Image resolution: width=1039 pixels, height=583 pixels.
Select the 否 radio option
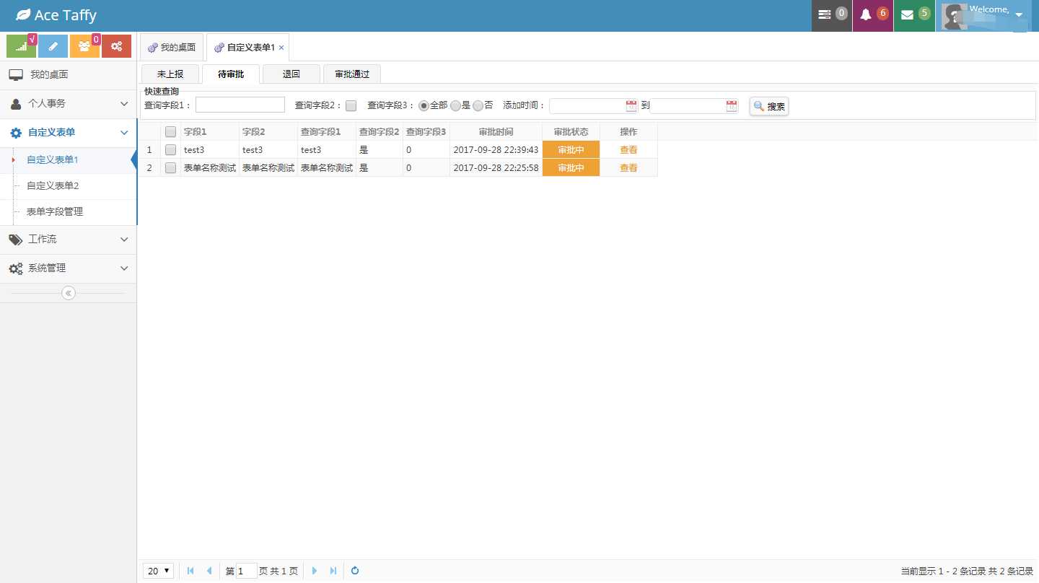[478, 105]
